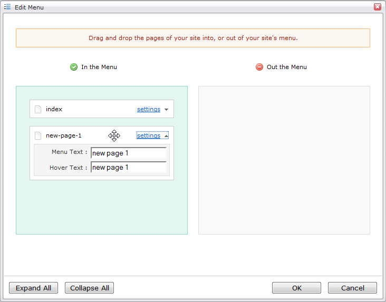This screenshot has height=302, width=386.
Task: Collapse new-page-1 settings with up arrow
Action: click(x=167, y=136)
